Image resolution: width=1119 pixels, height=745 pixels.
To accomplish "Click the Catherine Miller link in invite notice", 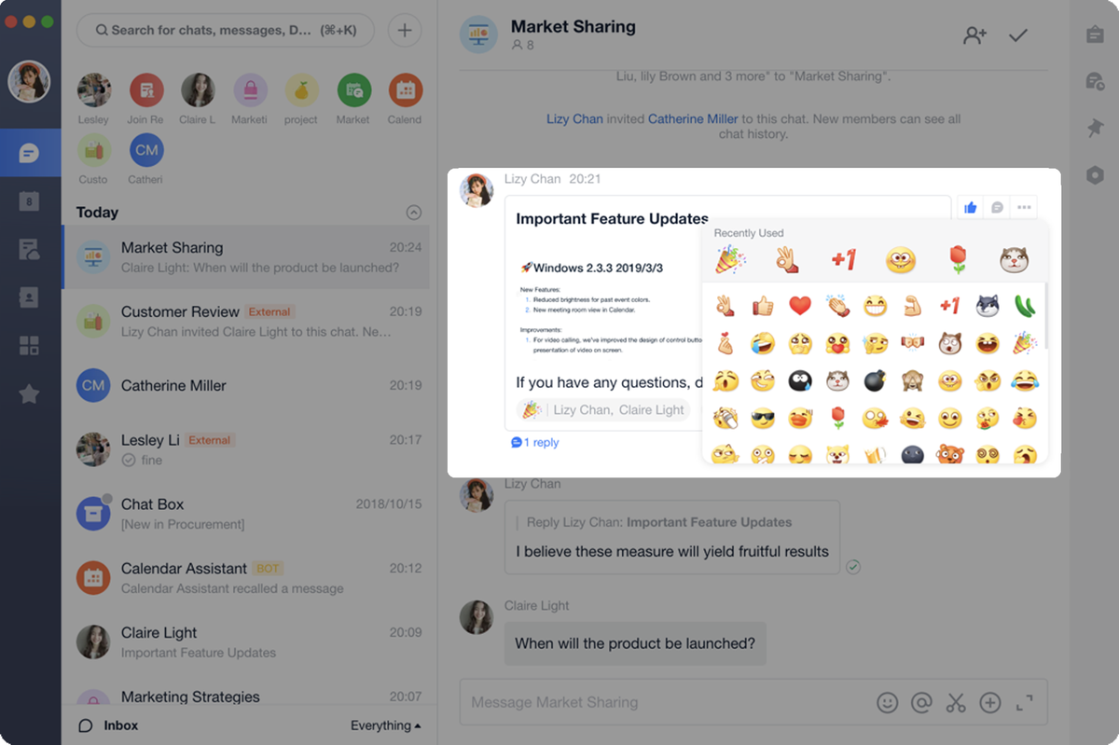I will click(693, 118).
